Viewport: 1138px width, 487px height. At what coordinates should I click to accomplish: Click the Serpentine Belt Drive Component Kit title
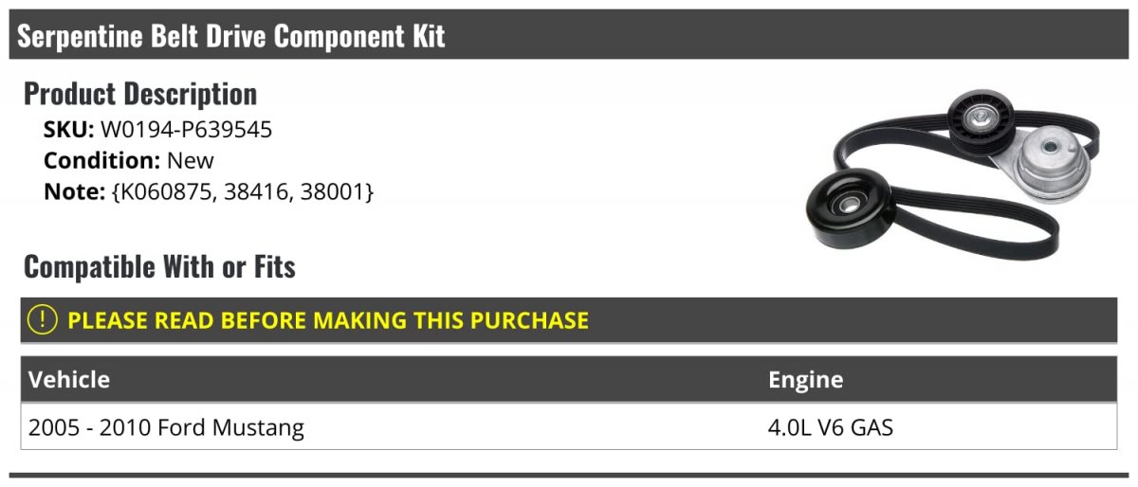[231, 36]
